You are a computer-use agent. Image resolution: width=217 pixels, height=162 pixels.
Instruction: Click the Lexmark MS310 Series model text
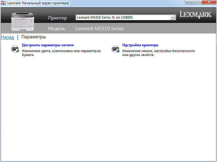(x=100, y=29)
